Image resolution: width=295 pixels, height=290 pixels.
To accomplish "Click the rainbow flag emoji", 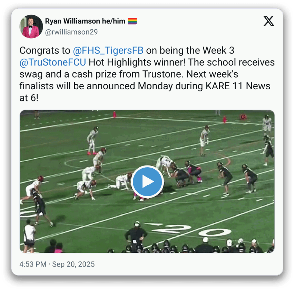I will pyautogui.click(x=132, y=21).
